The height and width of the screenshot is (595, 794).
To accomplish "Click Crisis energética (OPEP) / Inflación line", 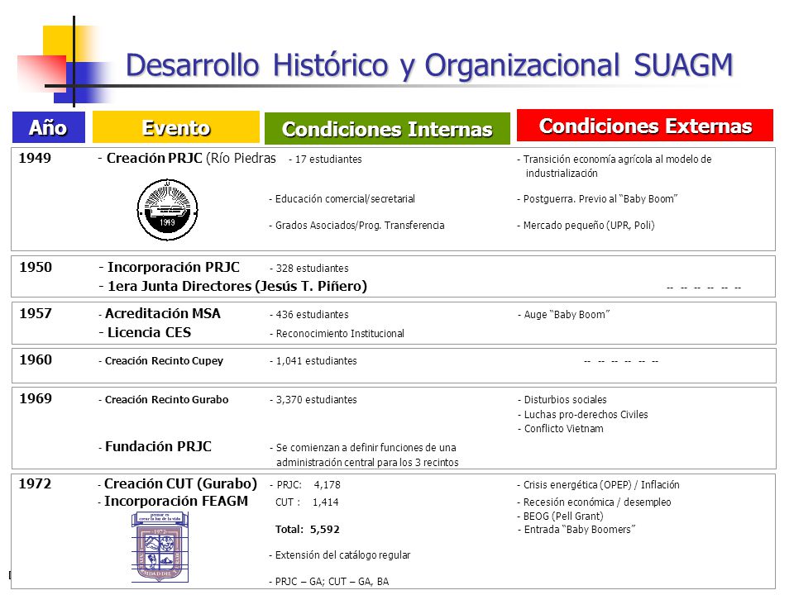I will [599, 485].
